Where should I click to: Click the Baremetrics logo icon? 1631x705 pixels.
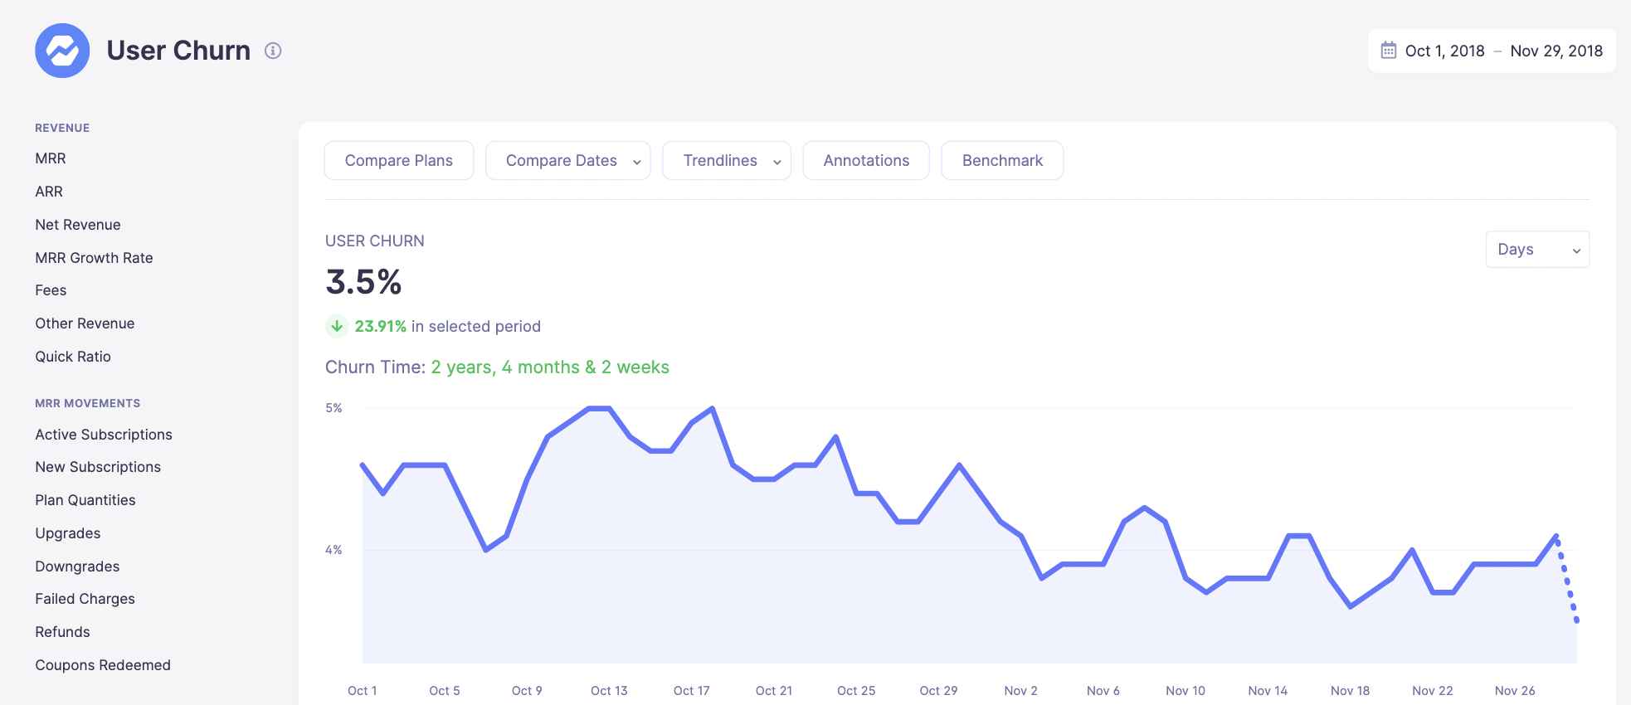coord(62,51)
